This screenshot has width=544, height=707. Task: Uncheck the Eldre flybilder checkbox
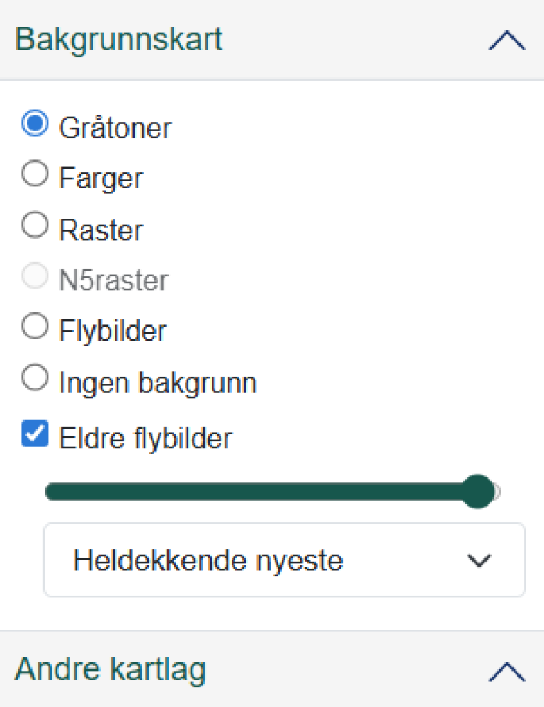(35, 434)
